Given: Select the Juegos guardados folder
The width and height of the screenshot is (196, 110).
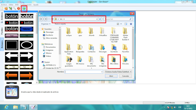Looking at the screenshot, I should (69, 61).
